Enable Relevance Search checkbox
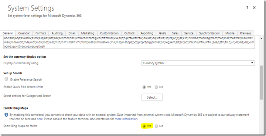The image size is (266, 136). click(6, 79)
